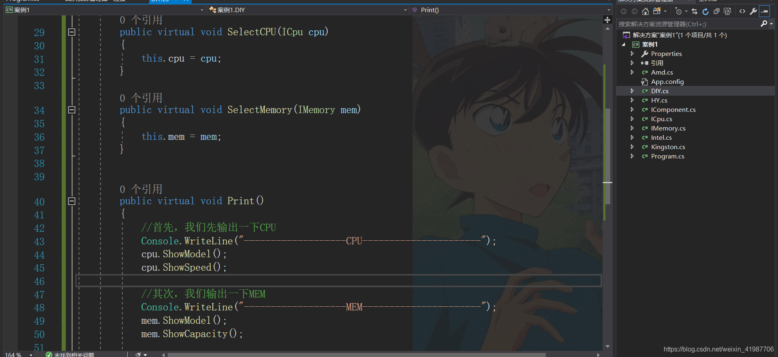
Task: Click the View Code angle brackets icon
Action: (x=742, y=11)
